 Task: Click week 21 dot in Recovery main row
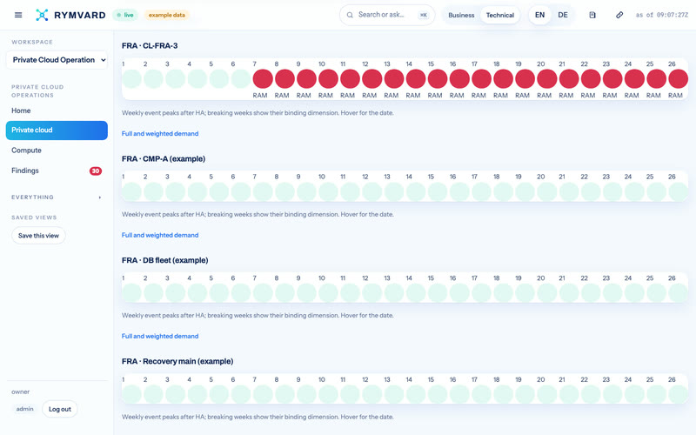pos(569,394)
